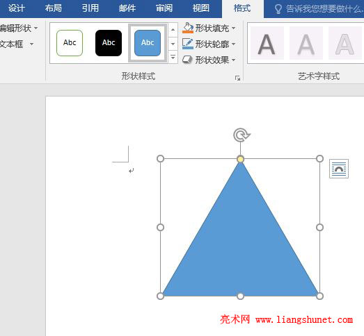Click the Shape Outline pen icon

pyautogui.click(x=188, y=44)
